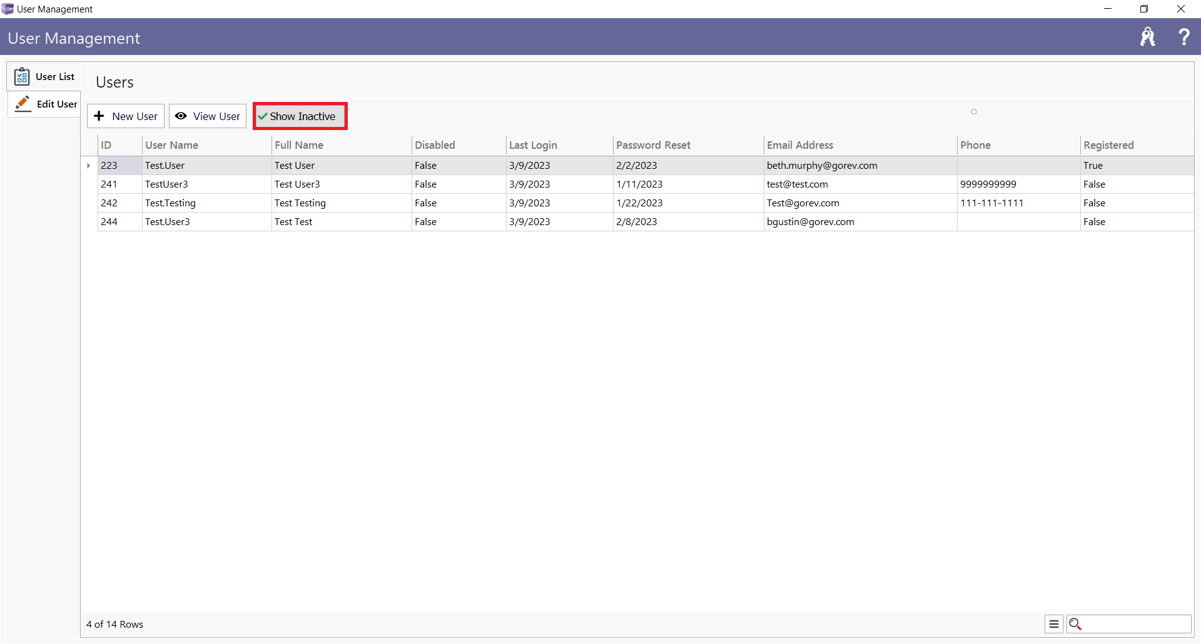Click Full Name cell Test User3

342,184
